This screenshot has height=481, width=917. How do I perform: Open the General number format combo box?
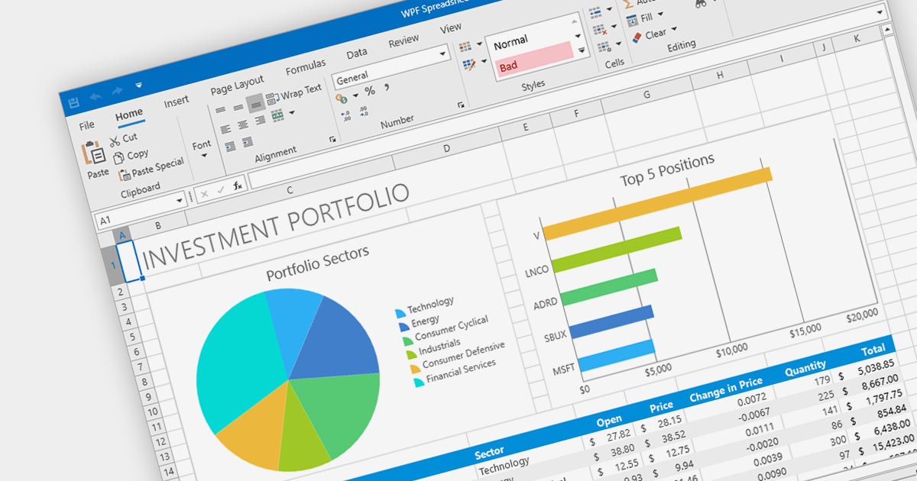click(390, 66)
